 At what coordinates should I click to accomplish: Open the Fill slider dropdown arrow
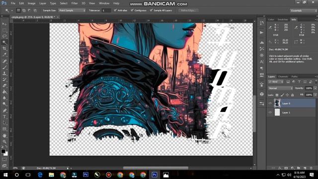click(x=315, y=95)
